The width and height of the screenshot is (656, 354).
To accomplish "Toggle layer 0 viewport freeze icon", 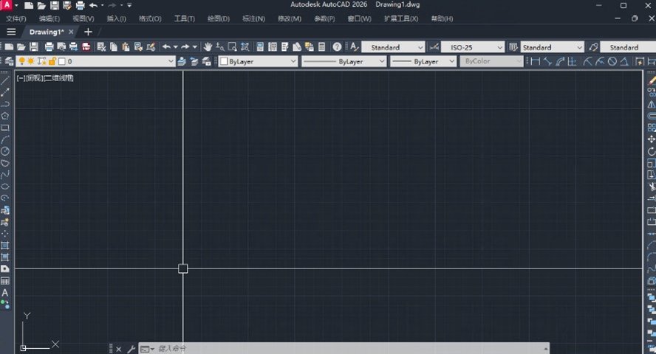I will [x=41, y=61].
